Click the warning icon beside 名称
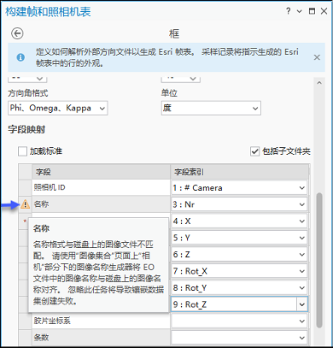This screenshot has height=348, width=333. 26,204
